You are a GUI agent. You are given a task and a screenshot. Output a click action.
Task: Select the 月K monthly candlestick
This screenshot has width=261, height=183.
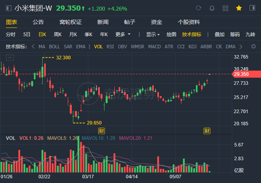tap(73, 35)
